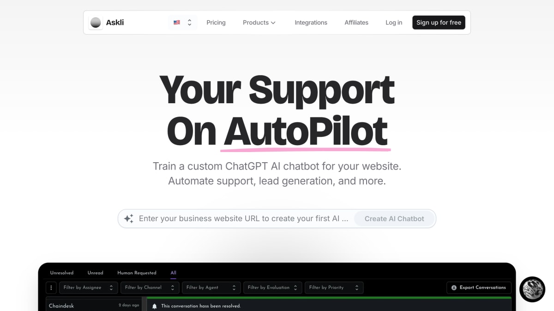The width and height of the screenshot is (554, 311).
Task: Click Create AI Chatbot button
Action: click(x=394, y=219)
